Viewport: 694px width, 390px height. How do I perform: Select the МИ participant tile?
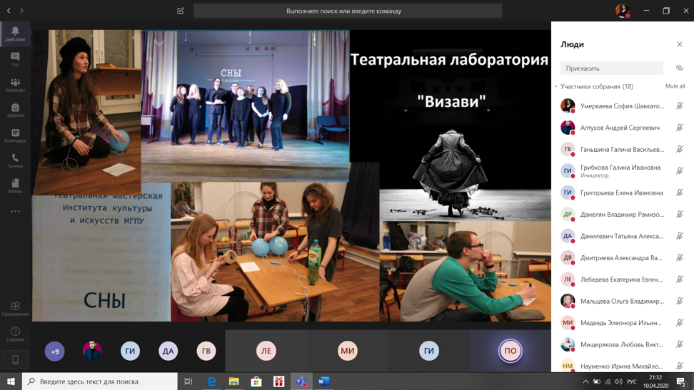tap(348, 351)
